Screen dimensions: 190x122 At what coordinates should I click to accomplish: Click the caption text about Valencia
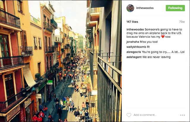[x=154, y=33]
